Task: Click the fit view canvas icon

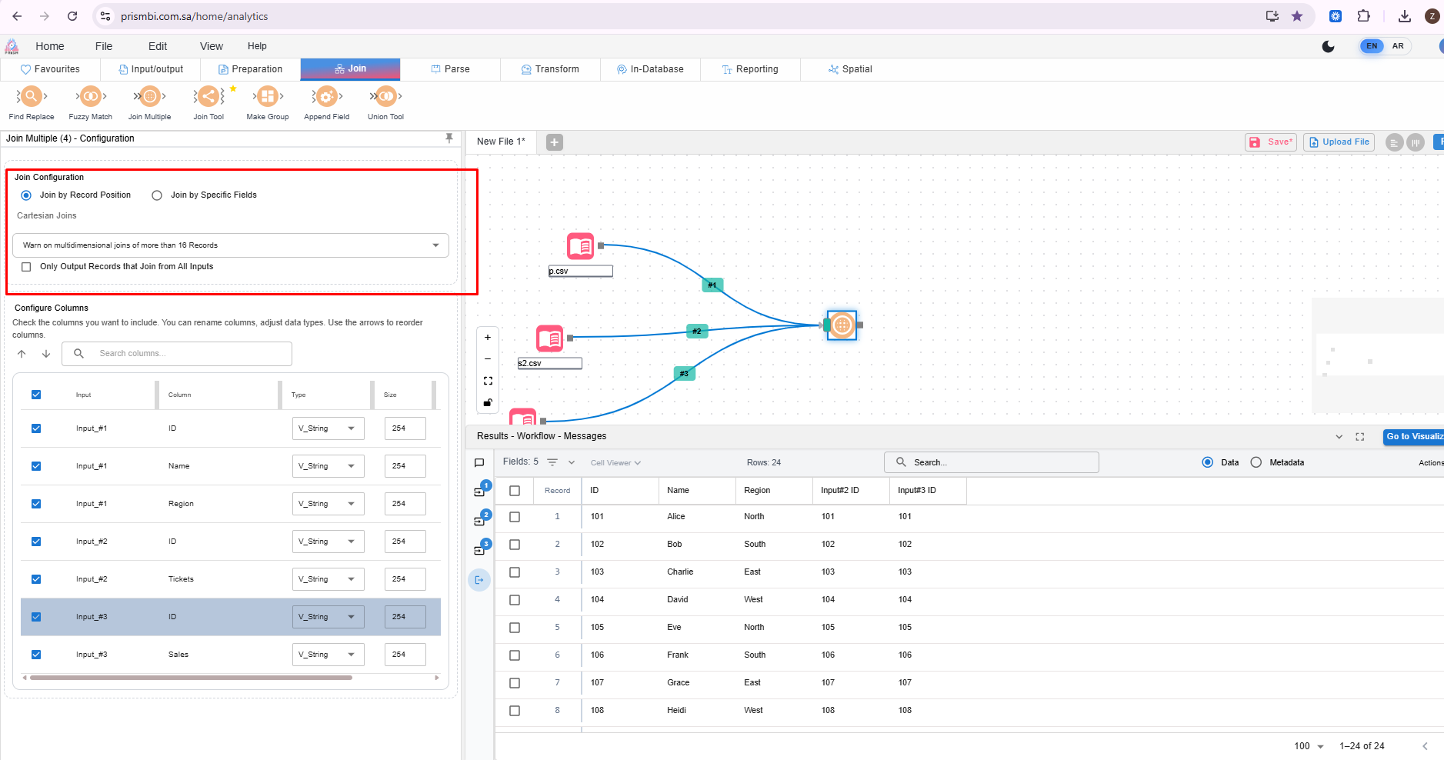Action: (x=488, y=381)
